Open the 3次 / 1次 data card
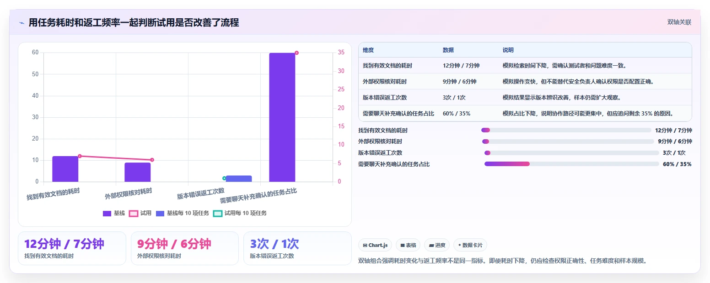The width and height of the screenshot is (710, 283). pyautogui.click(x=297, y=248)
